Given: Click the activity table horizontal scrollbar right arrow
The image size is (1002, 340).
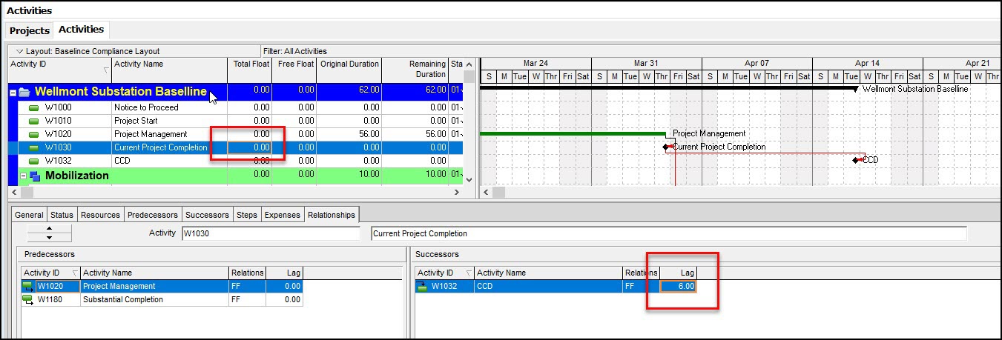Looking at the screenshot, I should 457,192.
